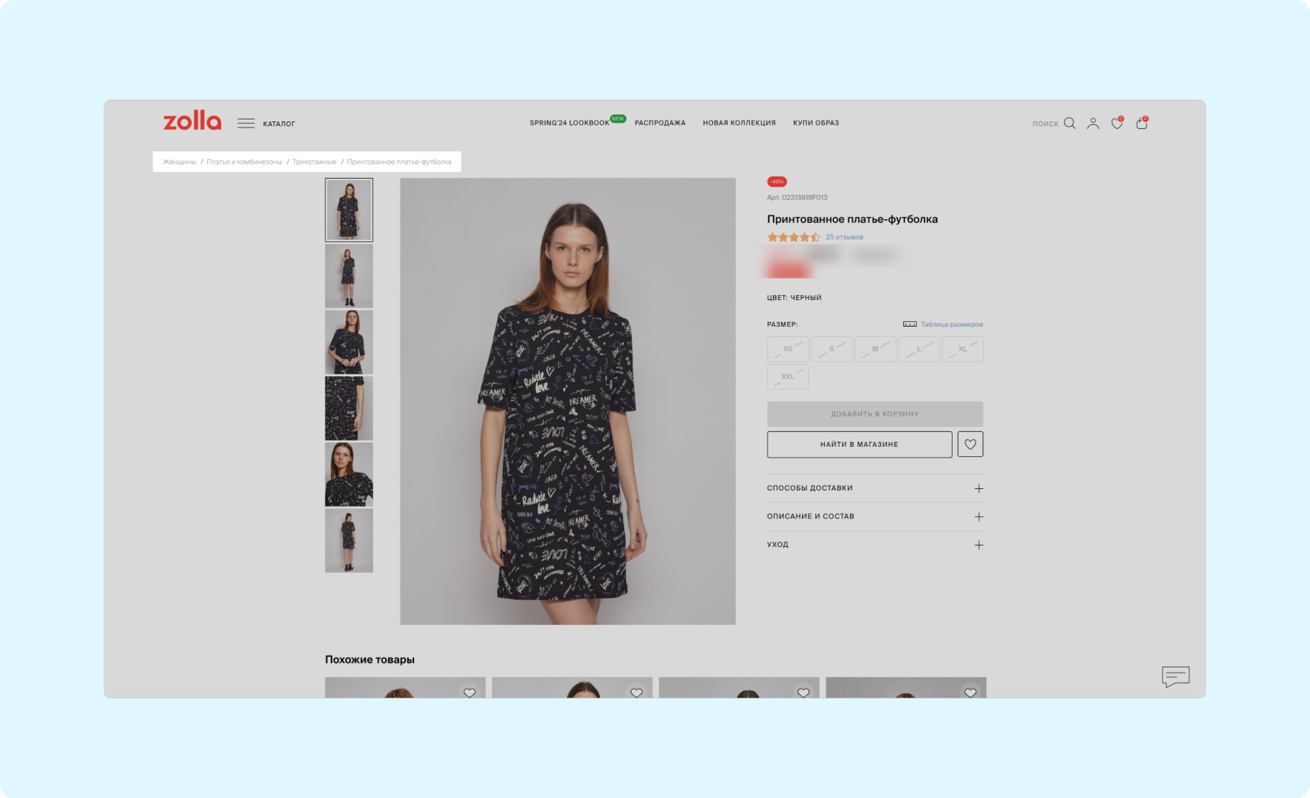
Task: Open the shopping bag cart icon
Action: click(x=1141, y=123)
